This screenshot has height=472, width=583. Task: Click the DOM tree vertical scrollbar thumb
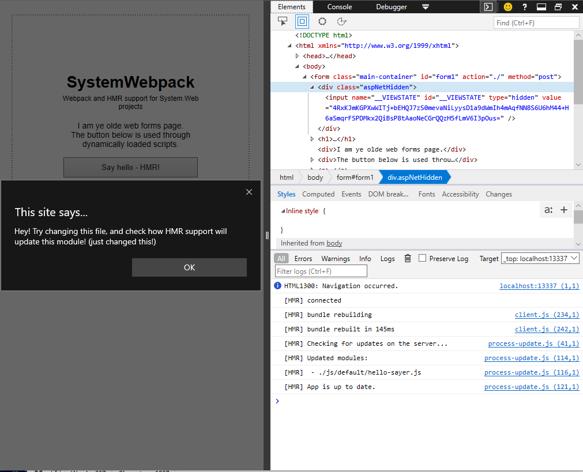[x=578, y=71]
